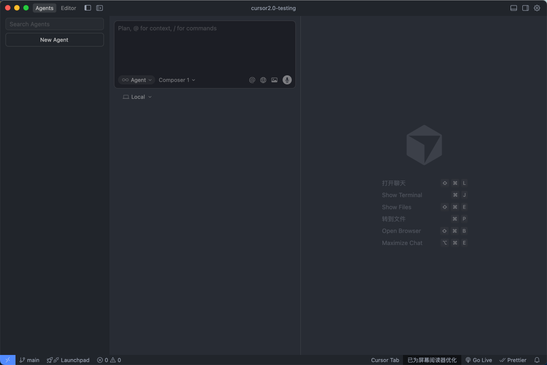This screenshot has height=365, width=547.
Task: Toggle the bottom panel layout icon
Action: coord(514,8)
